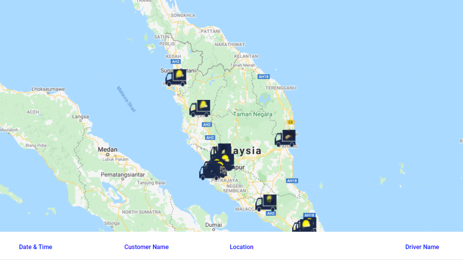Sort by Date & Time column
The height and width of the screenshot is (260, 463).
click(36, 247)
